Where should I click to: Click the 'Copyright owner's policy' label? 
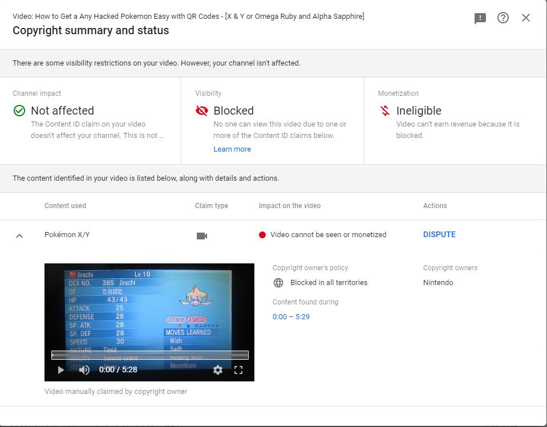(x=310, y=268)
